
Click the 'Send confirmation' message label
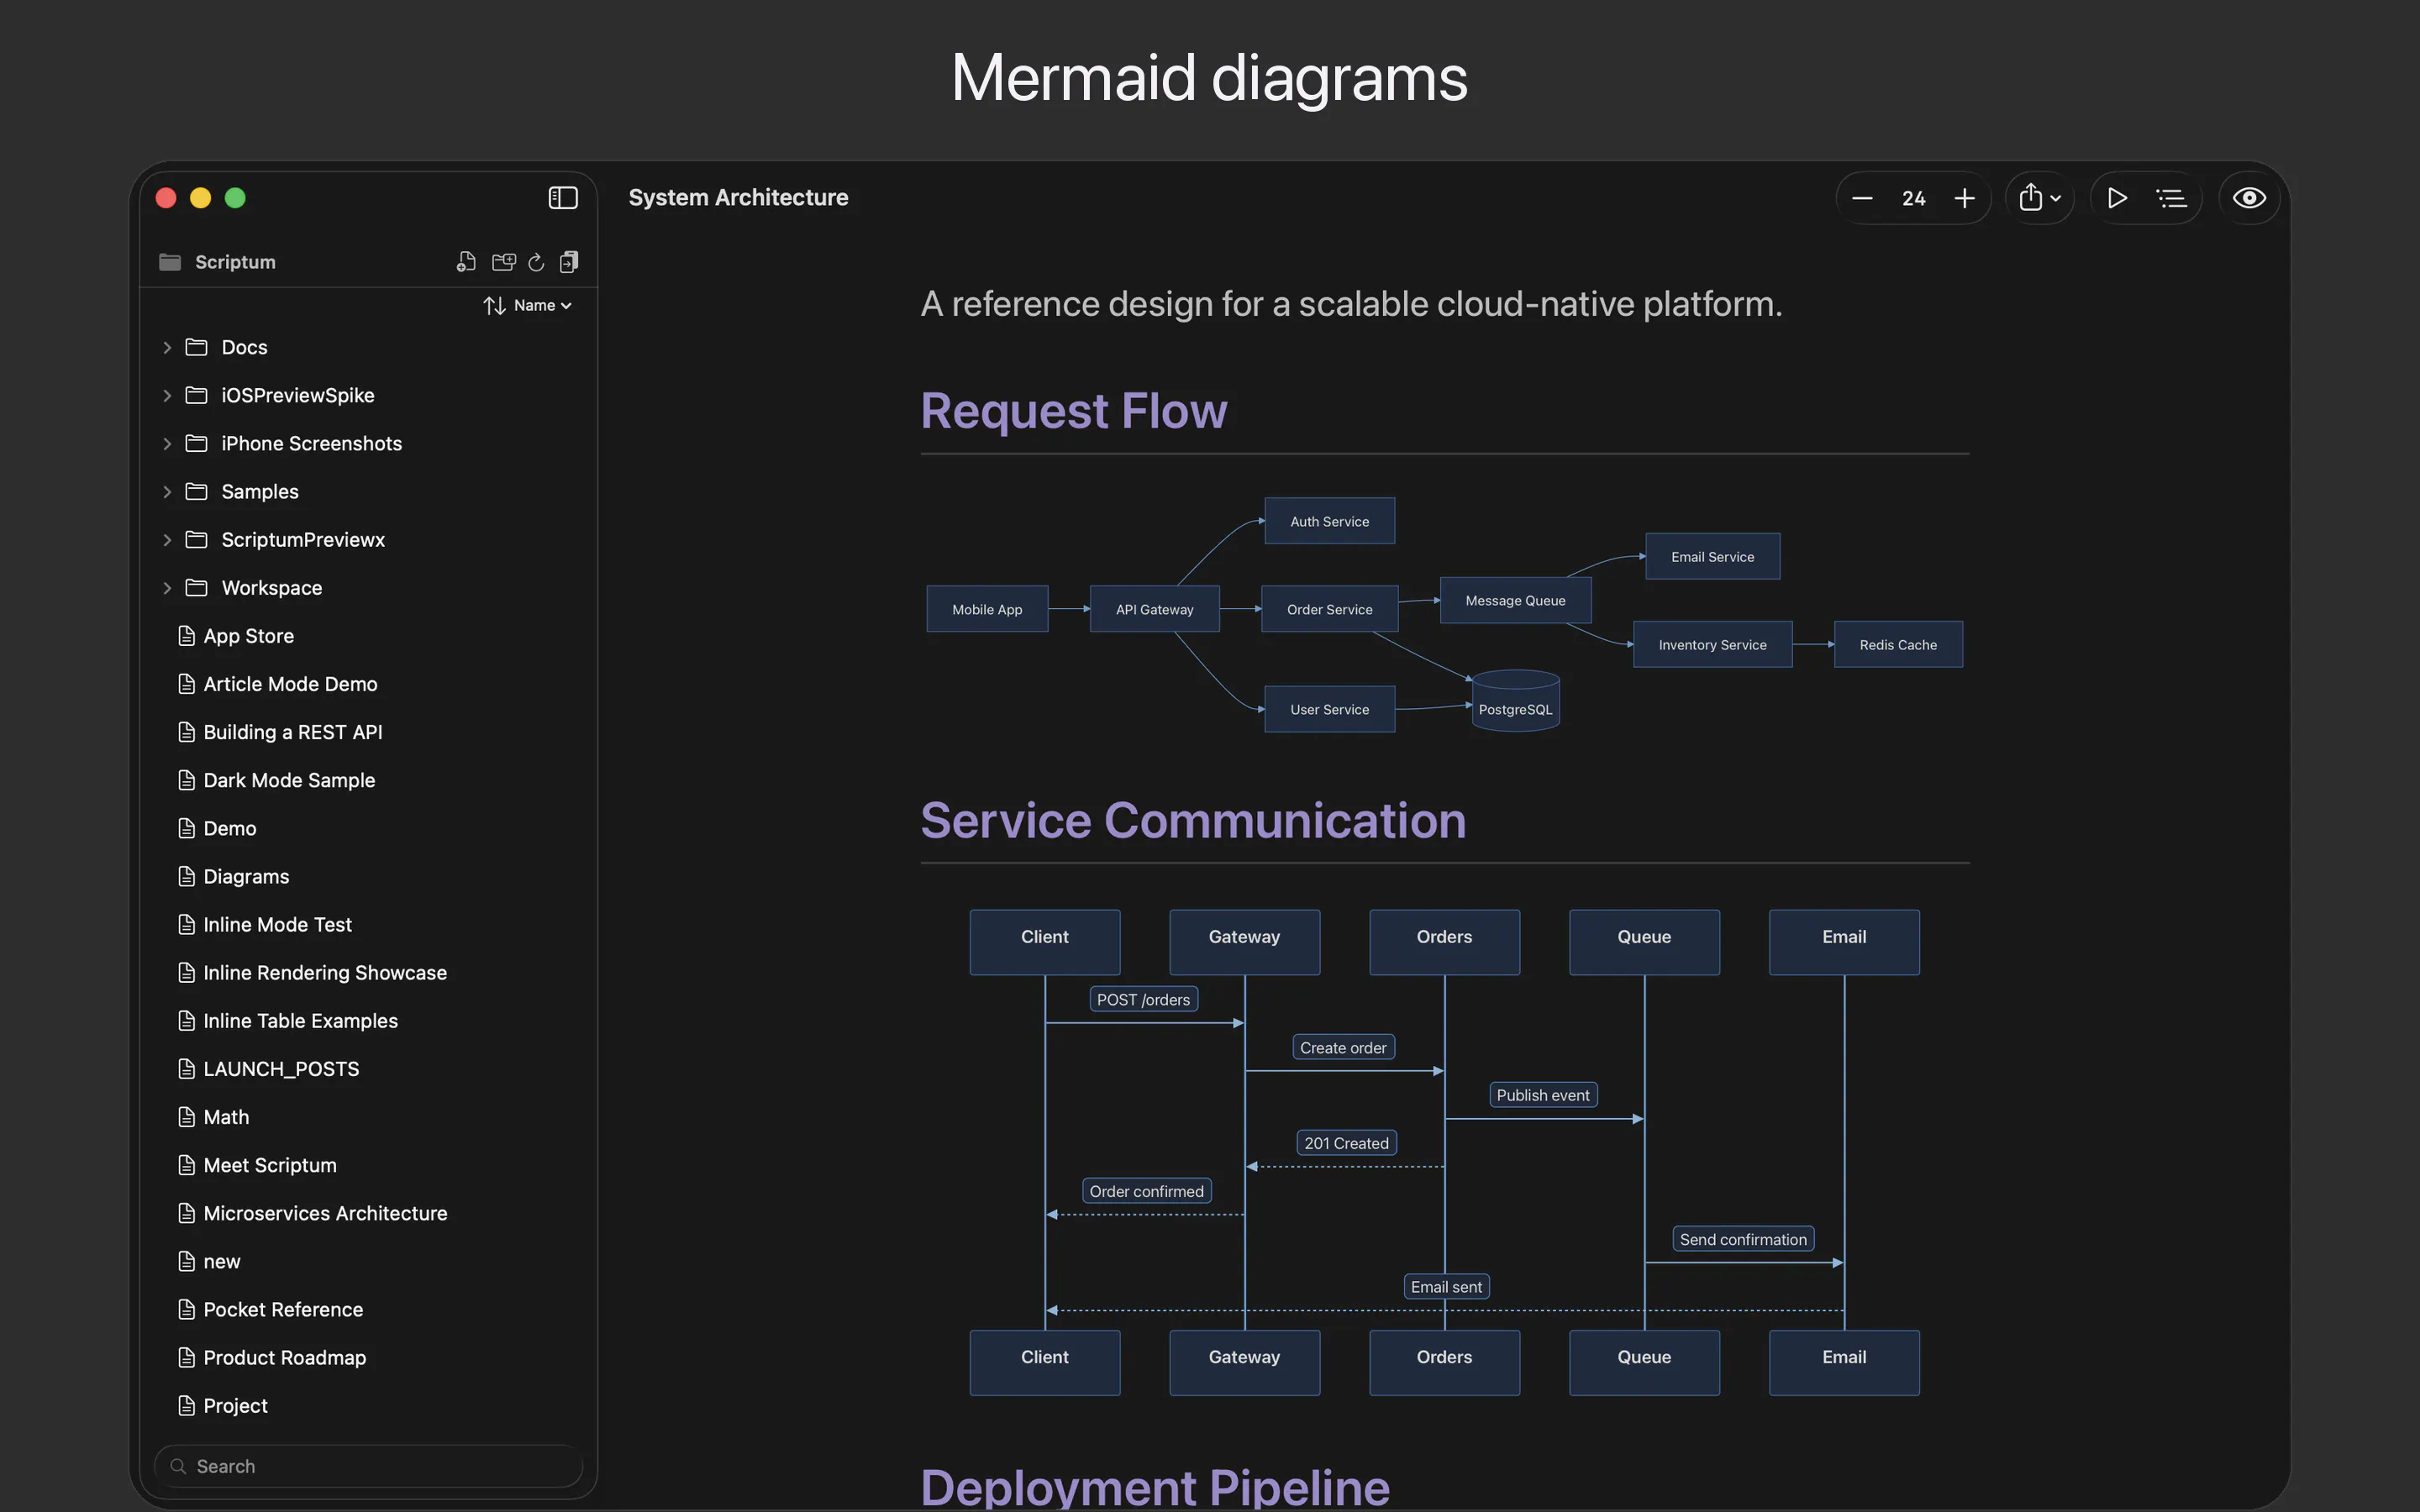(1743, 1239)
